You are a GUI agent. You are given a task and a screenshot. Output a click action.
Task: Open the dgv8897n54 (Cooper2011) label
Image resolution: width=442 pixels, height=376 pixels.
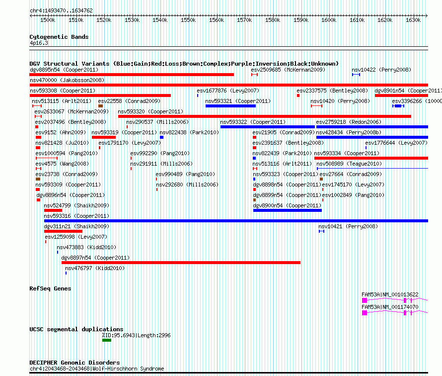pyautogui.click(x=95, y=258)
